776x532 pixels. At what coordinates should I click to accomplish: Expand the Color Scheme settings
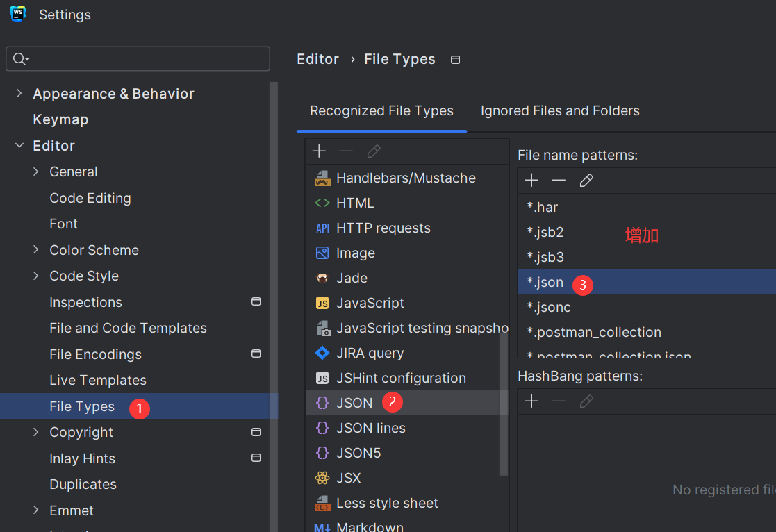(36, 250)
